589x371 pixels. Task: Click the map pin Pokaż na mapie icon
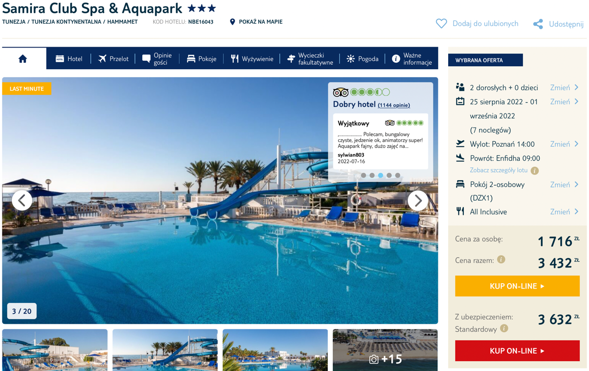(233, 22)
